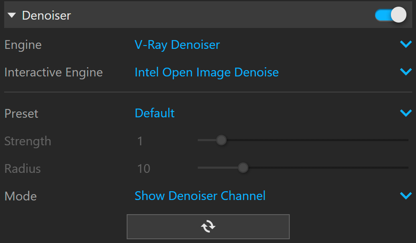
Task: Click the Interactive Engine label
Action: click(x=54, y=72)
